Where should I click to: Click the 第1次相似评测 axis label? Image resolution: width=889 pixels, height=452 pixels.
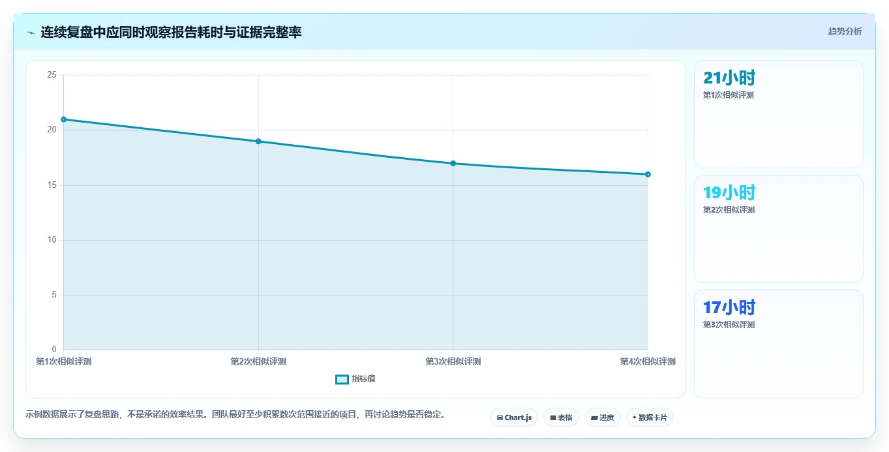tap(63, 361)
